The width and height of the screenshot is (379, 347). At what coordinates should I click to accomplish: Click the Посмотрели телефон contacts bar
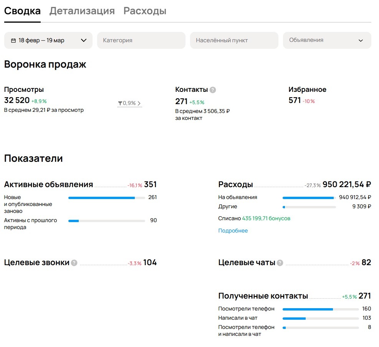321,309
